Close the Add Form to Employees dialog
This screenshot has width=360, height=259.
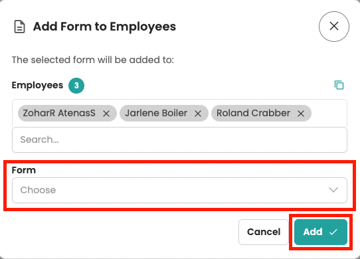tap(334, 27)
